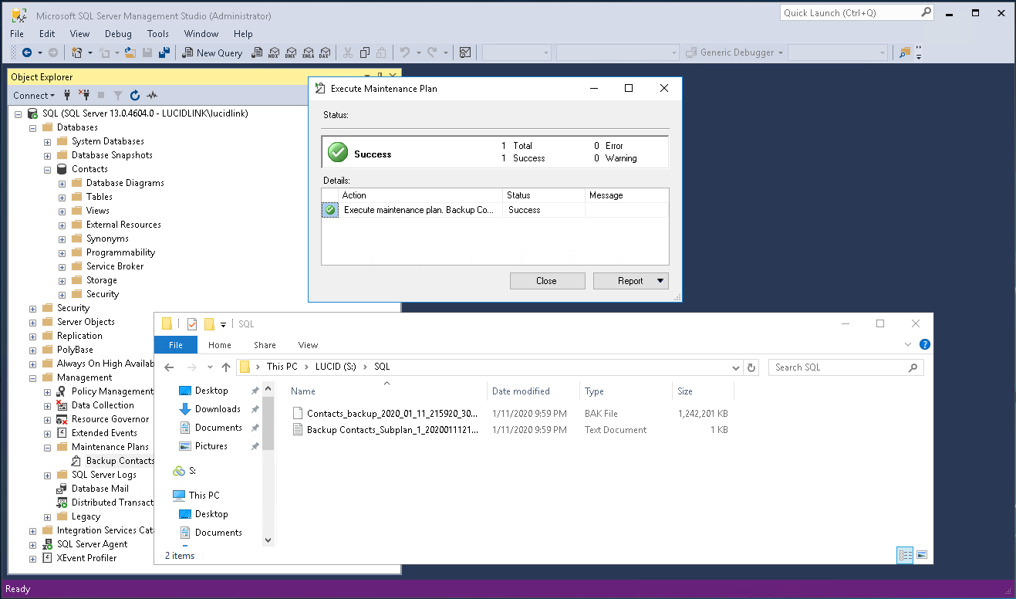
Task: Expand the Explorer ribbon chevron
Action: pyautogui.click(x=908, y=345)
